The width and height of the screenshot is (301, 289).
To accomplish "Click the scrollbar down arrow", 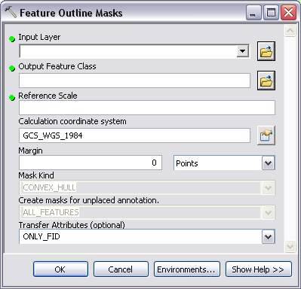I will click(x=290, y=246).
